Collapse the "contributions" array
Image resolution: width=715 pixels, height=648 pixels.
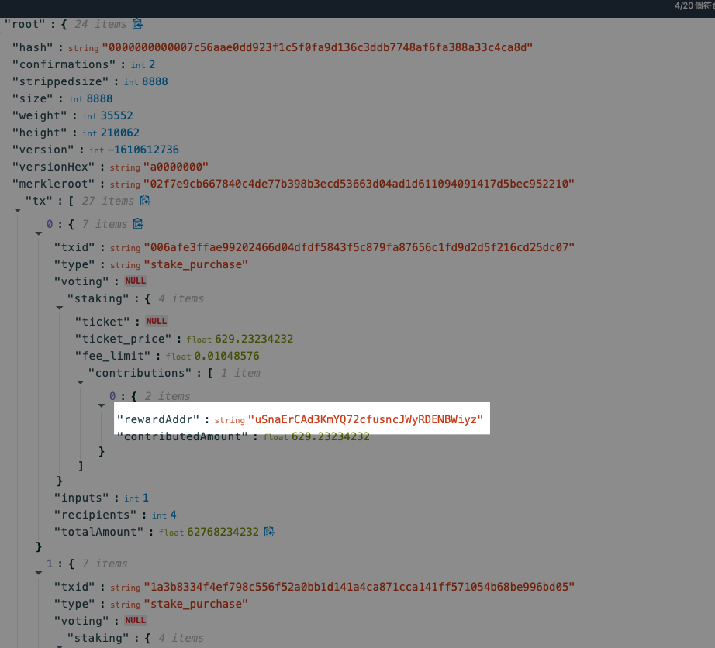pos(80,382)
